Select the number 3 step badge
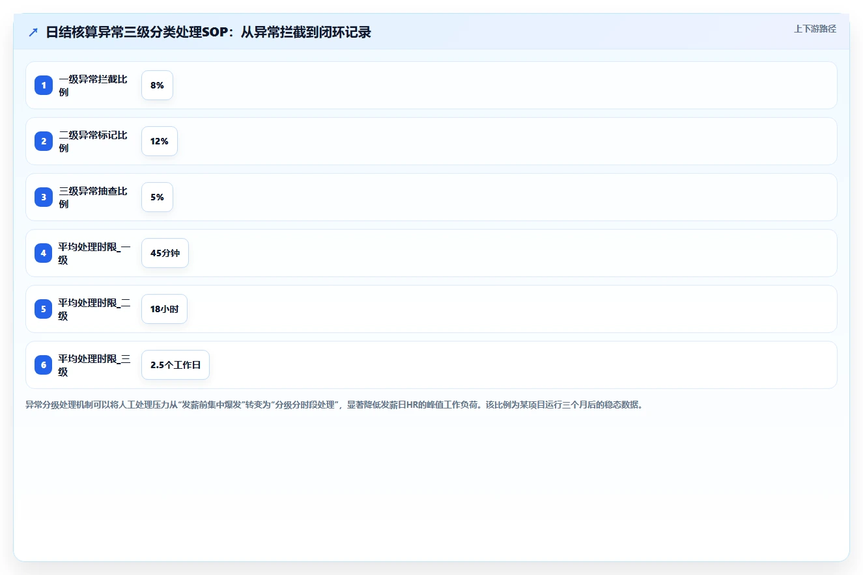Viewport: 863px width, 575px height. [x=44, y=197]
